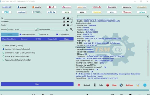Image resolution: width=150 pixels, height=95 pixels.
Task: Switch to the Flash/ReadBack tab
Action: coord(9,39)
